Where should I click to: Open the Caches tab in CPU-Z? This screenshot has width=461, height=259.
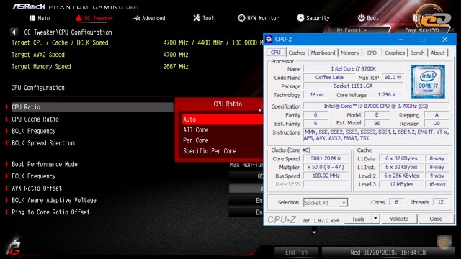[x=297, y=53]
